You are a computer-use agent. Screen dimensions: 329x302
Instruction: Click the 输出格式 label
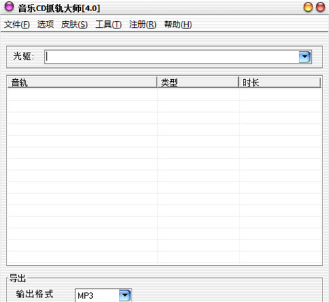point(34,294)
